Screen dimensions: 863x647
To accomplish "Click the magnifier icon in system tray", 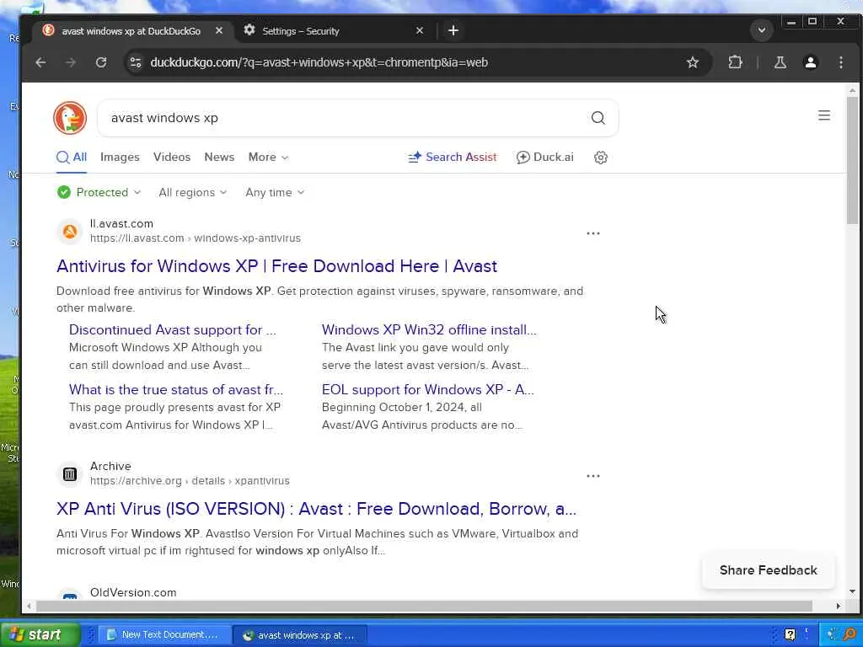I will 850,635.
